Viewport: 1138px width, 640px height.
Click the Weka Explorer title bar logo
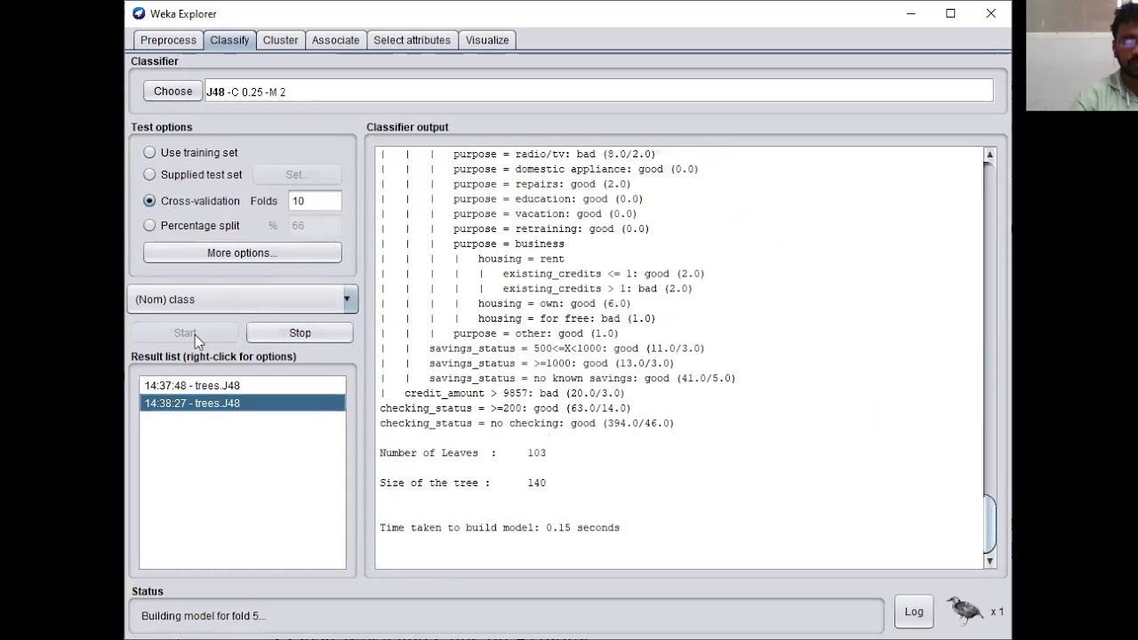[x=139, y=13]
